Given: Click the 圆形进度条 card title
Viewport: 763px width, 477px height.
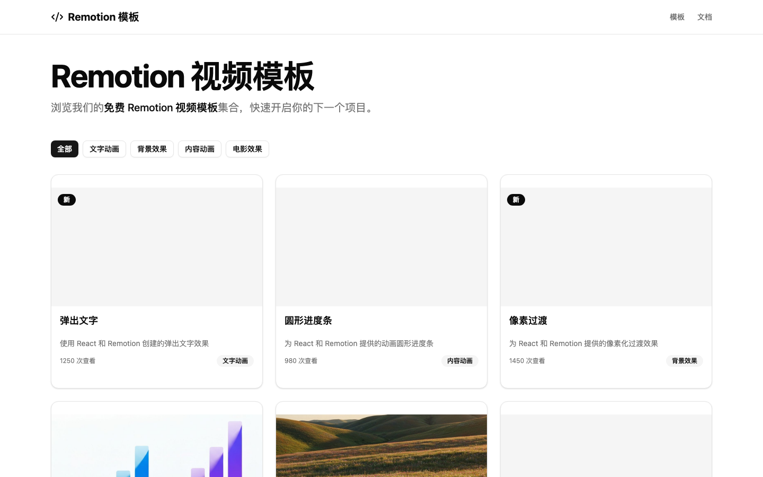Looking at the screenshot, I should click(x=308, y=321).
